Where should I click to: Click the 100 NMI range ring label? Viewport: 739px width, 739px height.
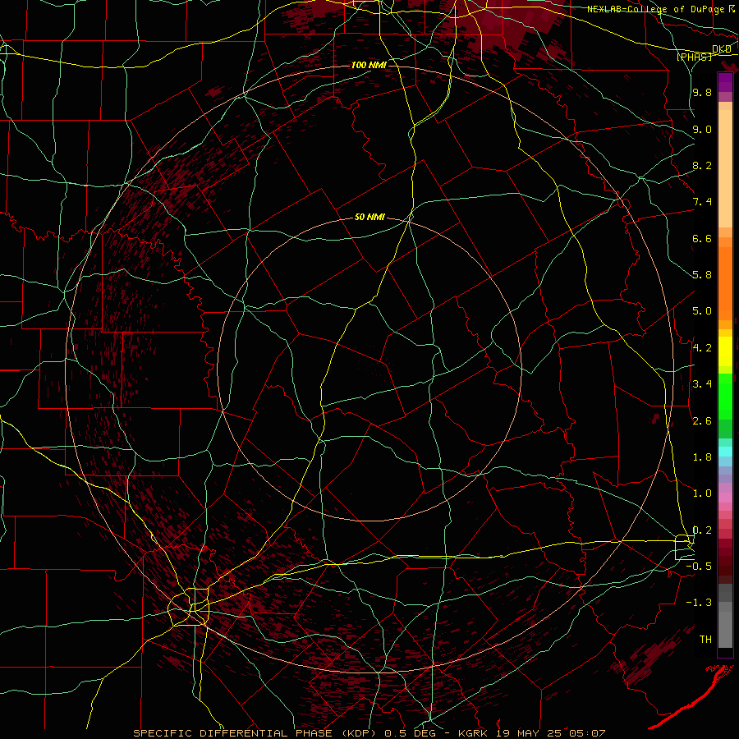pos(369,65)
